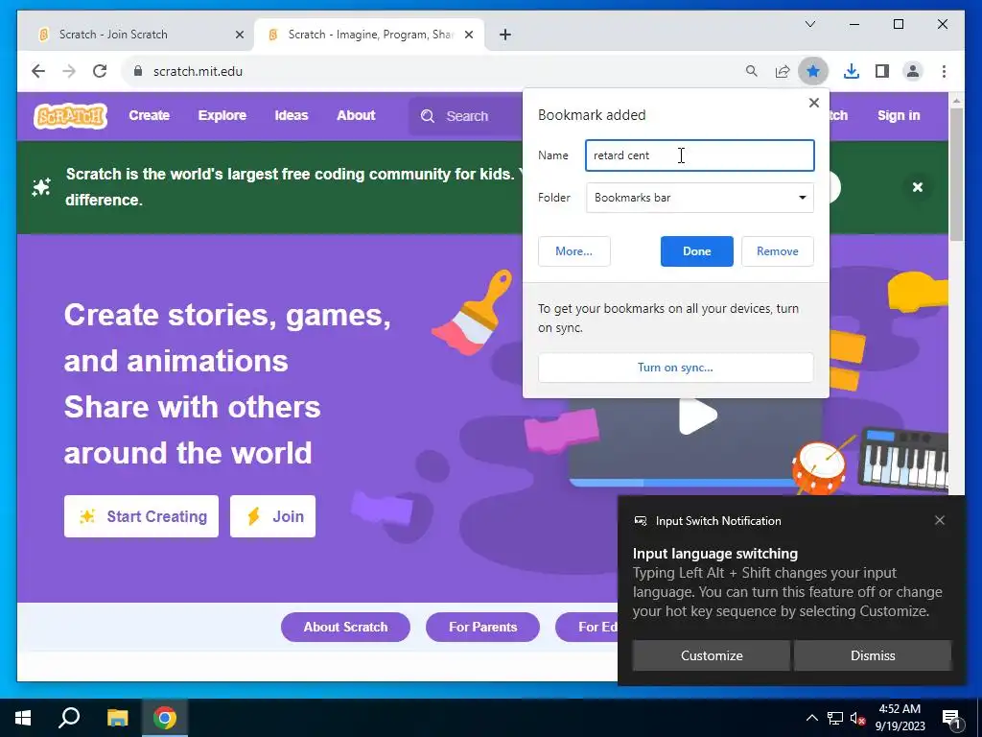Click the About Scratch pill button
This screenshot has height=737, width=982.
[345, 627]
